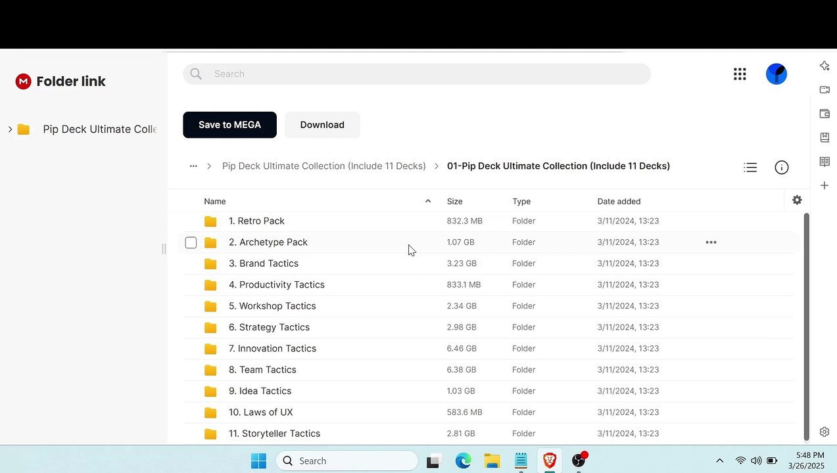Open Notepad from taskbar
837x473 pixels.
coord(521,461)
